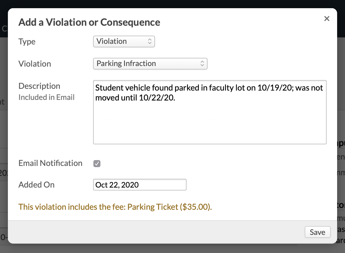Click the Email Notification label
Viewport: 345px width, 253px height.
[x=50, y=163]
